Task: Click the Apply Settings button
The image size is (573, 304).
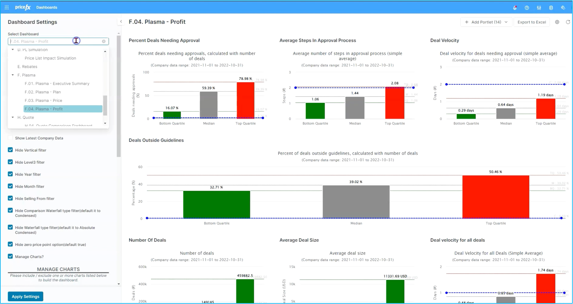Action: click(25, 296)
